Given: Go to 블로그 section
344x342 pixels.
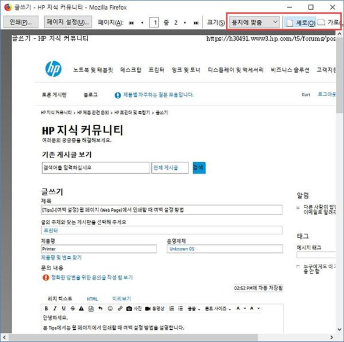Looking at the screenshot, I should tap(91, 95).
